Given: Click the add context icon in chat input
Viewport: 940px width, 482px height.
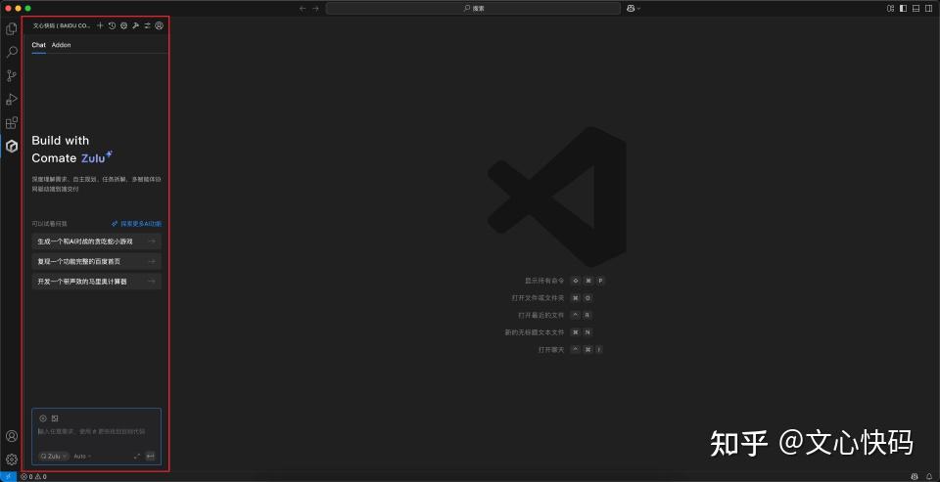Looking at the screenshot, I should coord(43,418).
